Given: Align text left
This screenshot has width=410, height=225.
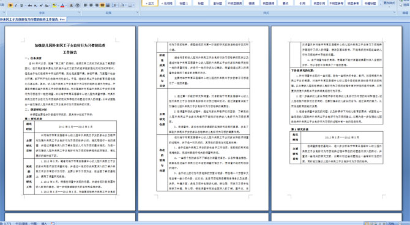Looking at the screenshot, I should (85, 5).
